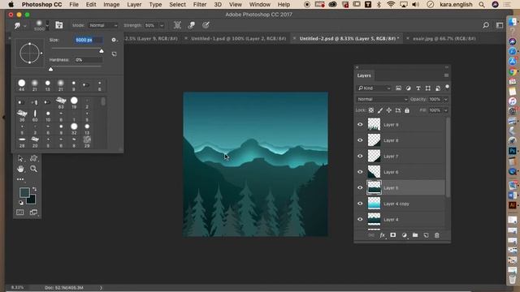Swap foreground and background colors
This screenshot has width=520, height=292.
coord(34,189)
